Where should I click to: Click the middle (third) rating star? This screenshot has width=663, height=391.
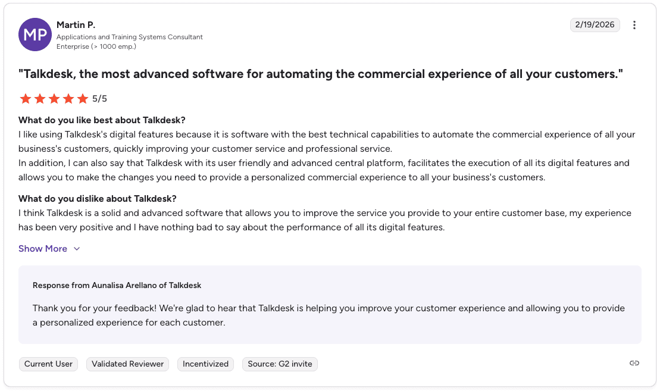coord(54,99)
